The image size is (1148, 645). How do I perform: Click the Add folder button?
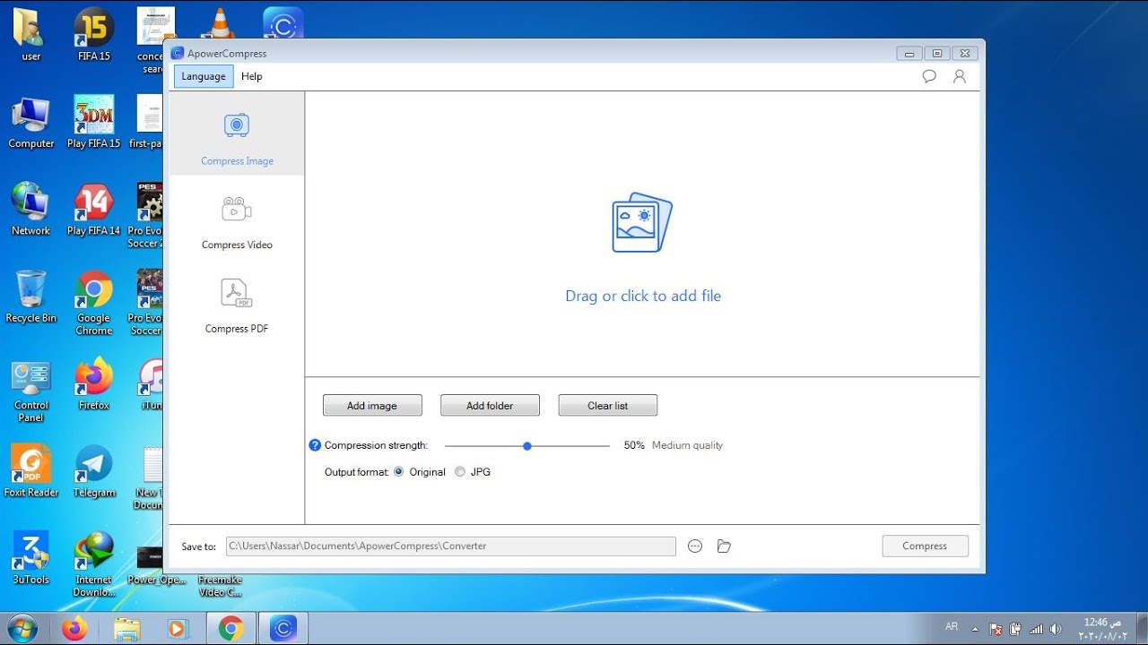click(x=490, y=406)
